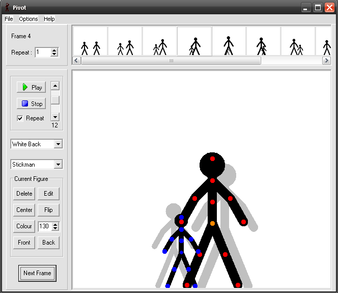Click the red right foot handle
Viewport: 338px width, 293px height.
click(x=238, y=285)
